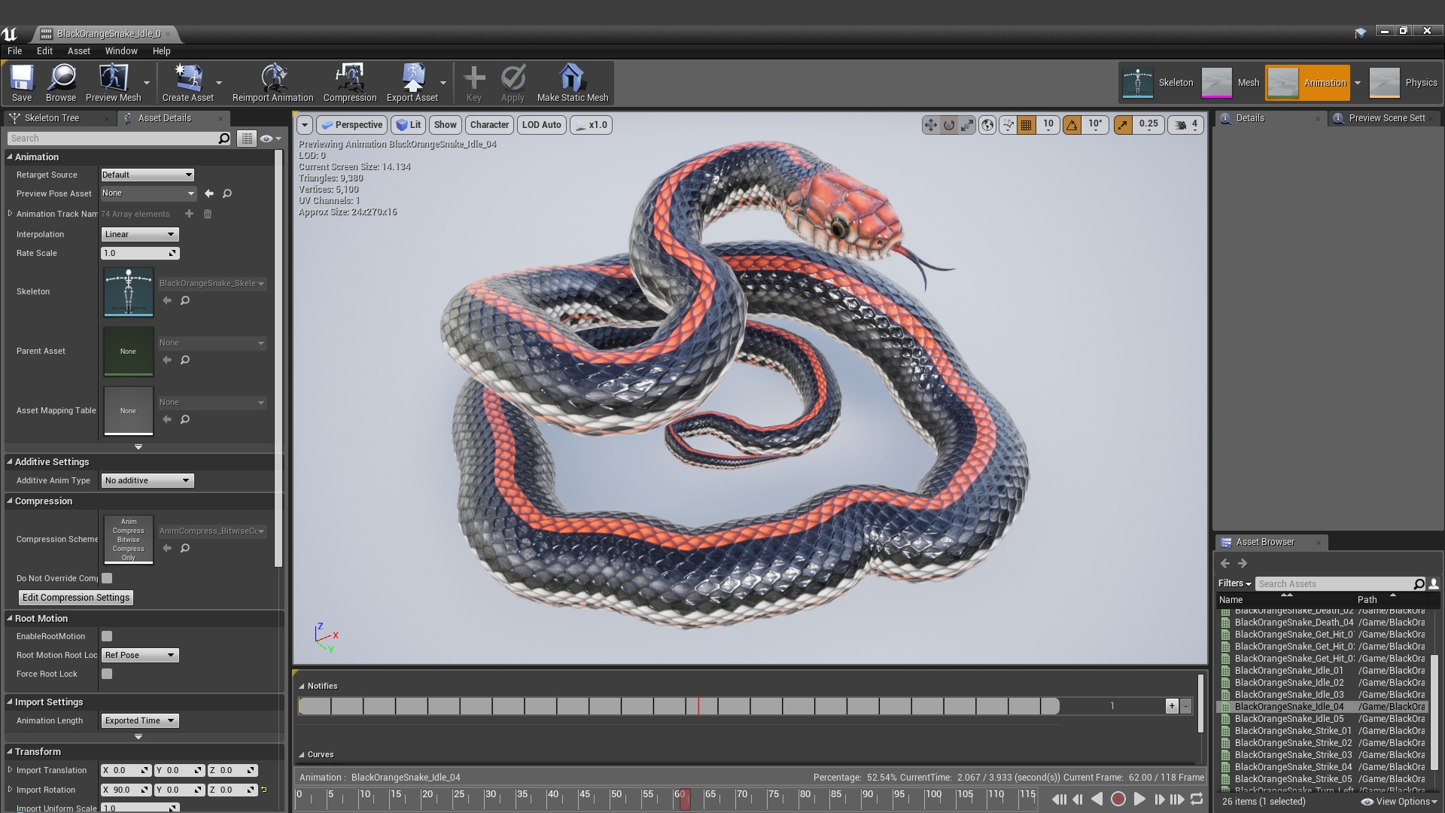Jump to the first frame
Viewport: 1445px width, 813px height.
point(1059,799)
